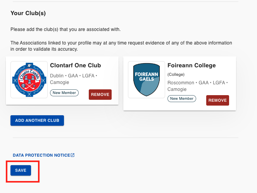Click the Foireann Gaels shield logo

(147, 80)
